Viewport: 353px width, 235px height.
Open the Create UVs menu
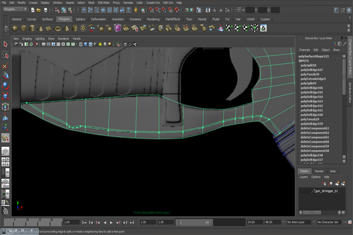click(153, 3)
